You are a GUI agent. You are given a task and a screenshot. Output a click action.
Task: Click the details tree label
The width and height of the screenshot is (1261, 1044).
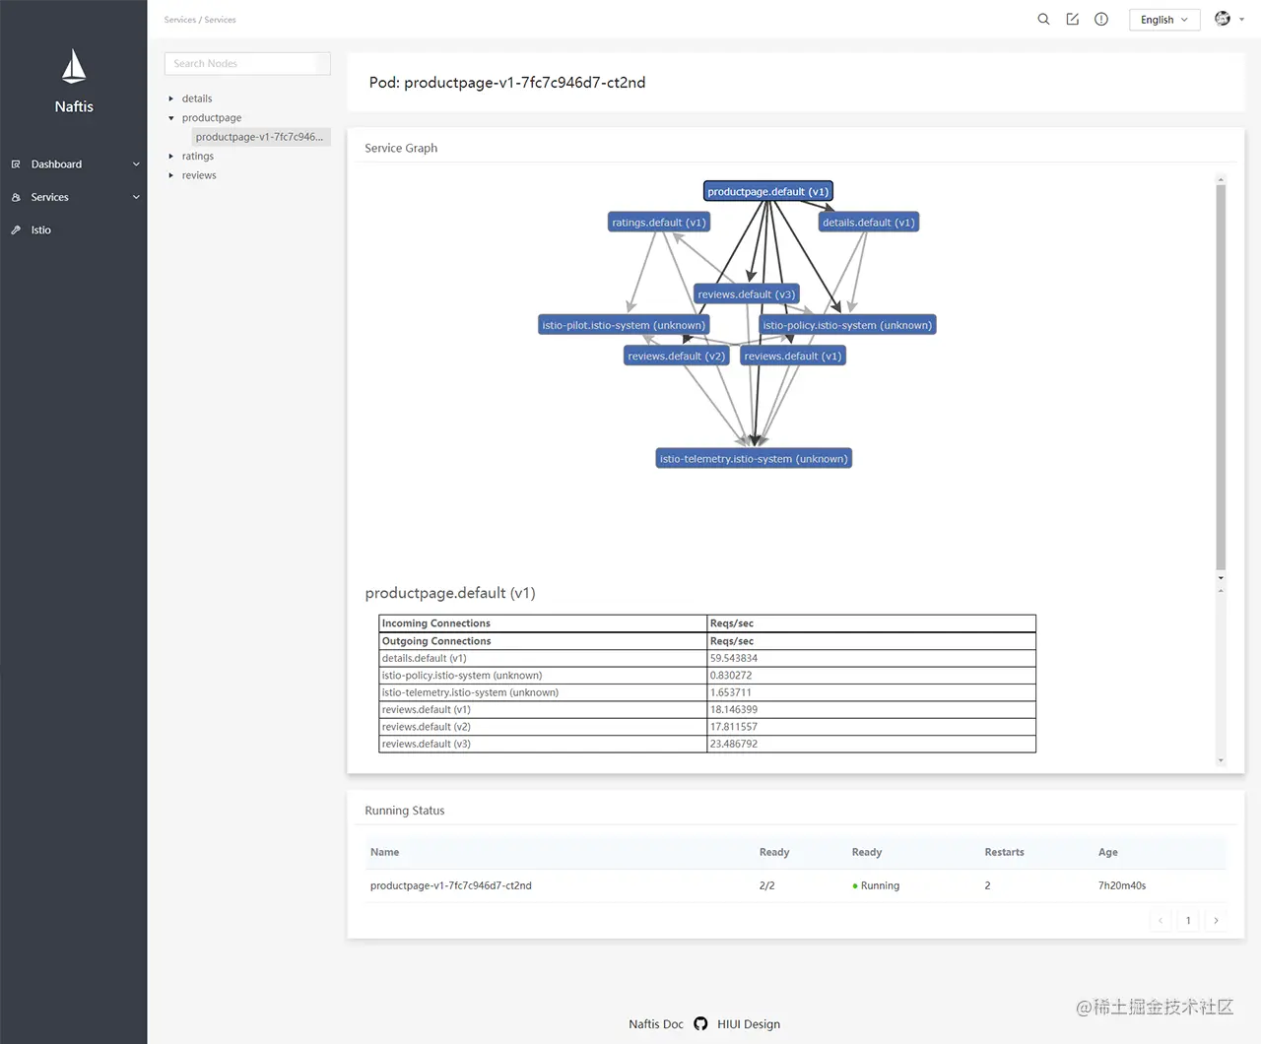coord(197,98)
